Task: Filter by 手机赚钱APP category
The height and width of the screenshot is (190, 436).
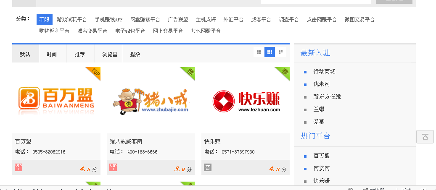Action: pyautogui.click(x=108, y=20)
